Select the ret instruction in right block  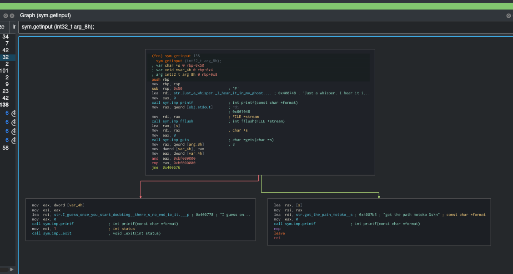277,238
